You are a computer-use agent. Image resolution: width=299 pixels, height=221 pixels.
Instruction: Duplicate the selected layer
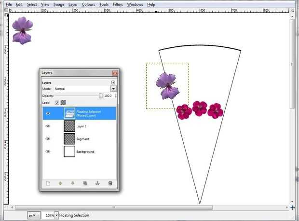click(x=85, y=183)
